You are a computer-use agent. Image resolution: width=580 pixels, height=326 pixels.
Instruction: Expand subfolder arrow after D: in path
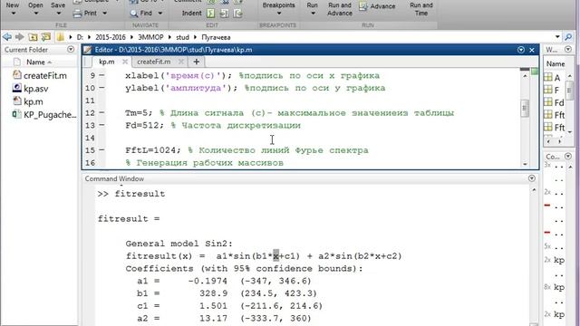[90, 37]
